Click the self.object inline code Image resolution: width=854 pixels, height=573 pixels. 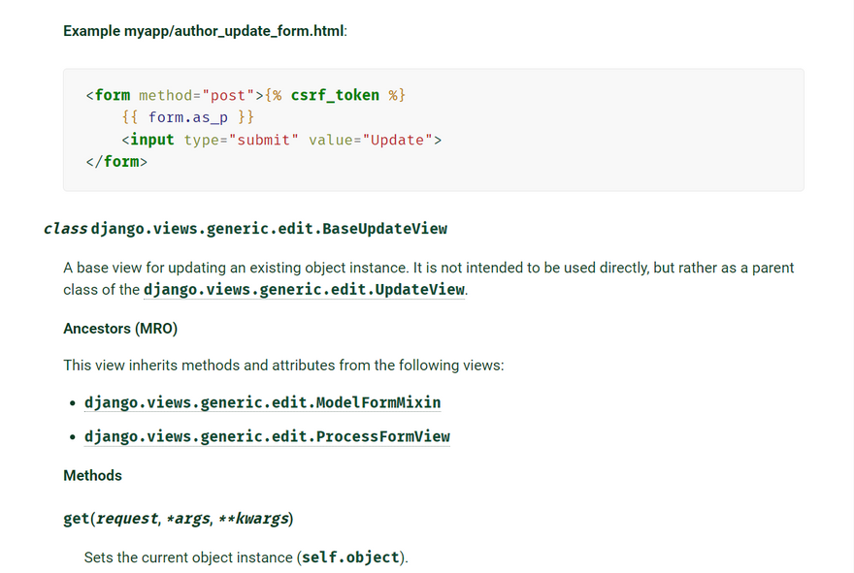click(x=350, y=557)
